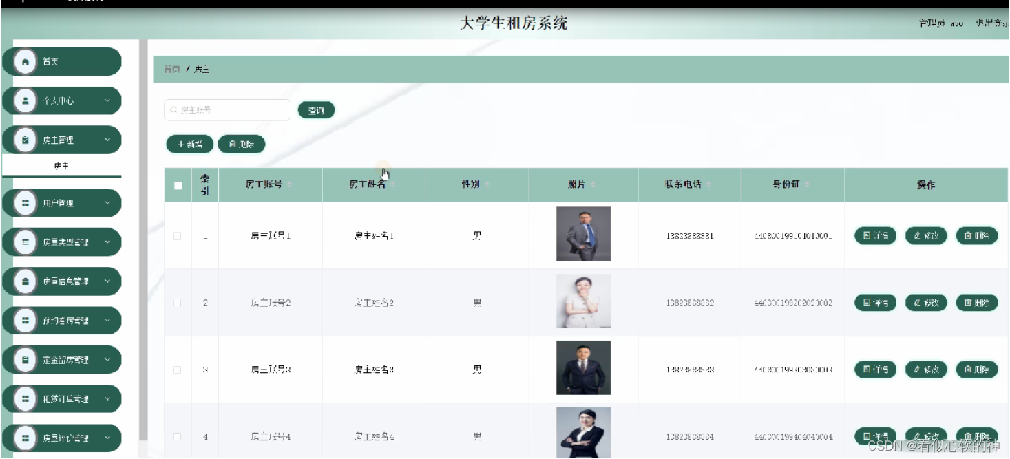This screenshot has width=1010, height=459.
Task: Open photo thumbnail of 房主账号1
Action: (x=583, y=234)
